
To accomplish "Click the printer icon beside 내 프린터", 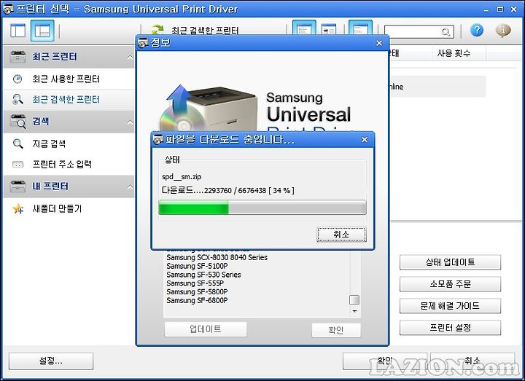I will 17,186.
